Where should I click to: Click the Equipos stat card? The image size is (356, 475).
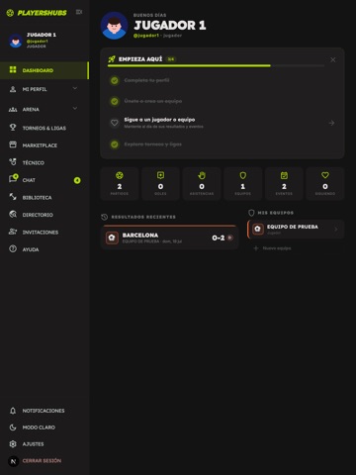[x=243, y=184]
